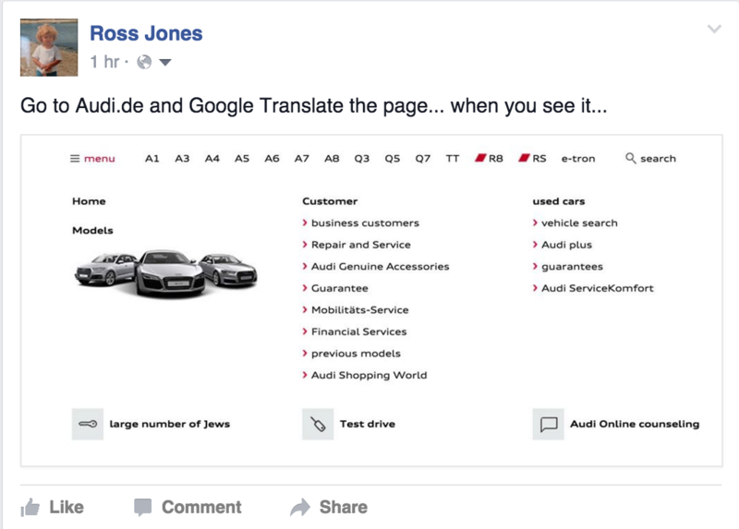The image size is (739, 529).
Task: Click Ross Jones profile picture
Action: pos(49,47)
